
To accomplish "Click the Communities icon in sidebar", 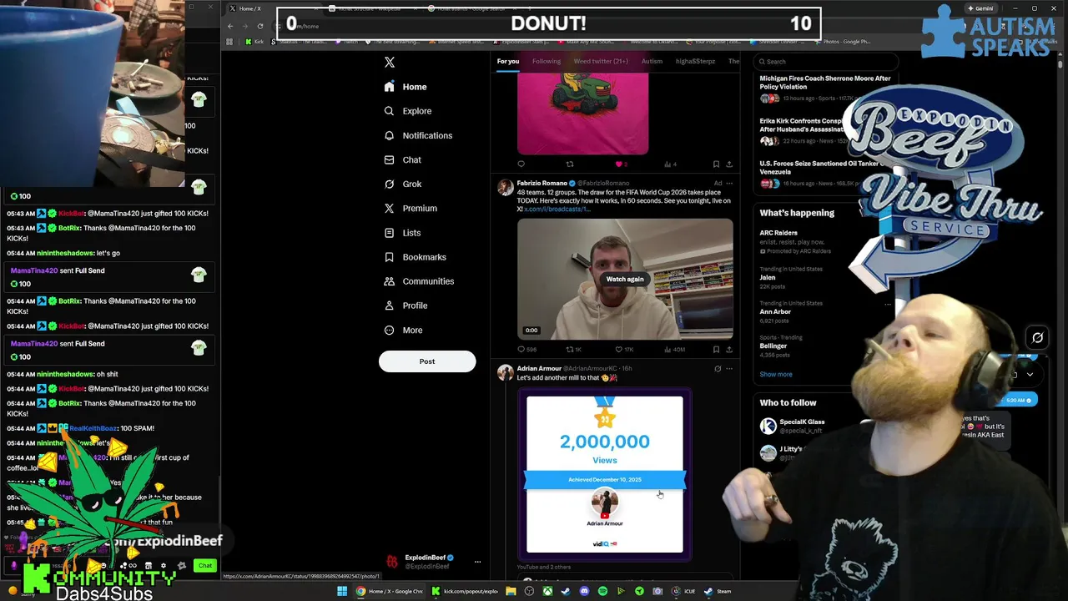I will click(x=389, y=281).
